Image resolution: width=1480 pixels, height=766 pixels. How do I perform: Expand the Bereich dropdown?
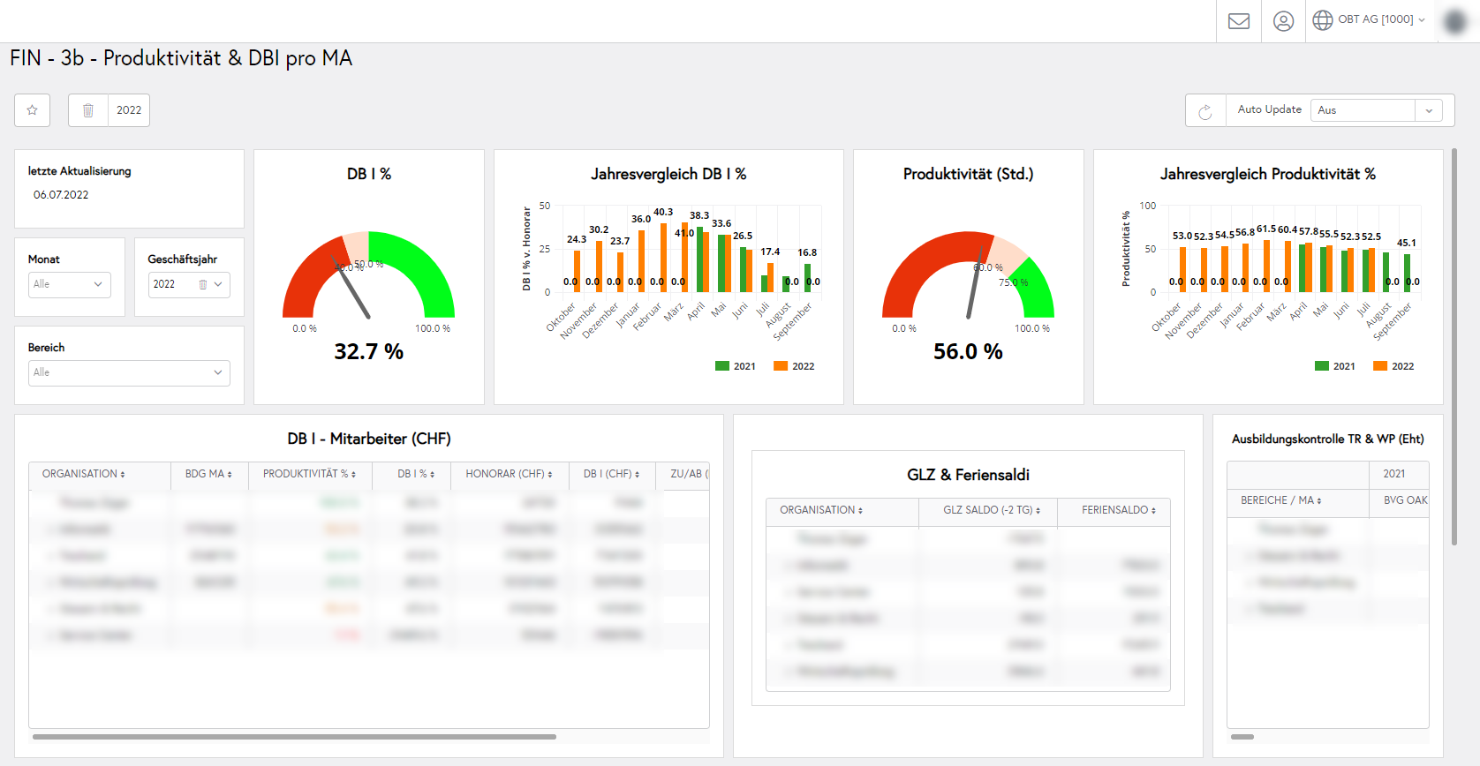tap(129, 372)
